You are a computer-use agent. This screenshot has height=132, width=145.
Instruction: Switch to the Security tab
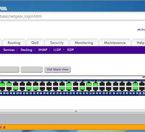[x=57, y=42]
